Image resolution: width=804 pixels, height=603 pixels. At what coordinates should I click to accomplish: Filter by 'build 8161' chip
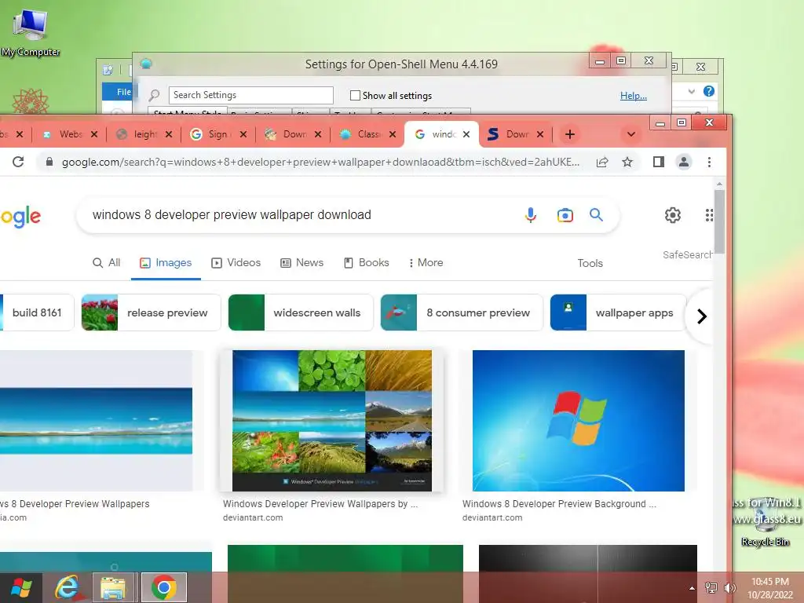[x=37, y=312]
